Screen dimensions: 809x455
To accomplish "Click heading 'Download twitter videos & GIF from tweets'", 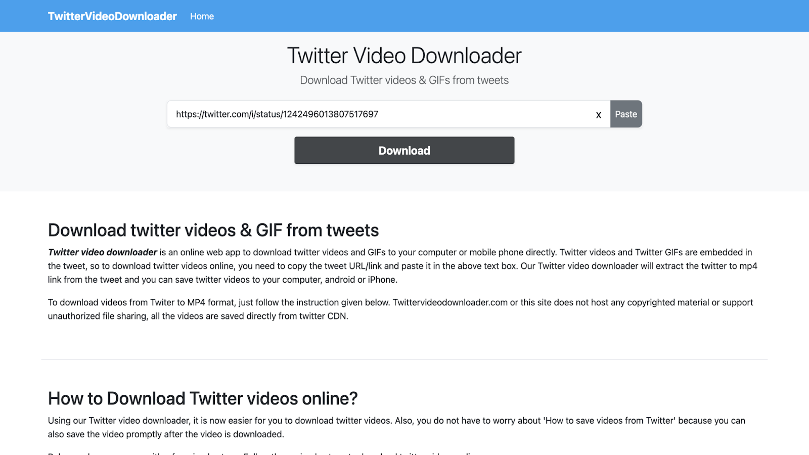I will click(x=213, y=231).
